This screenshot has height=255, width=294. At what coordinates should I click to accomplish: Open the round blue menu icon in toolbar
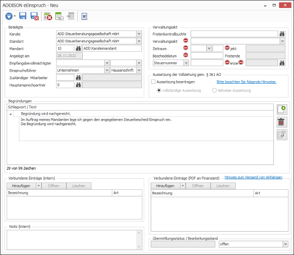point(9,16)
